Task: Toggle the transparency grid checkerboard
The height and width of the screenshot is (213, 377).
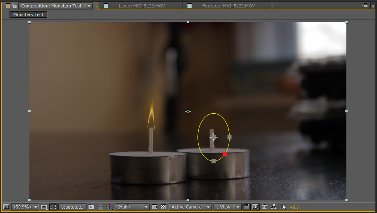Action: [x=164, y=207]
